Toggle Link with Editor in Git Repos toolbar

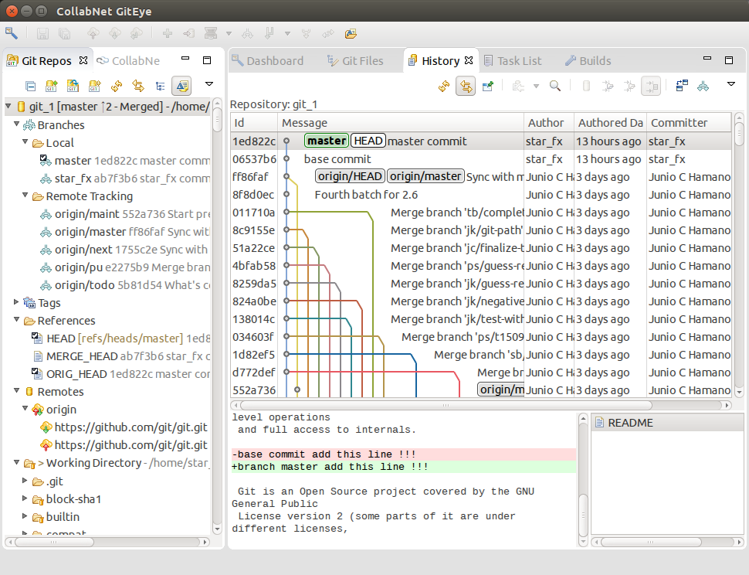coord(181,86)
